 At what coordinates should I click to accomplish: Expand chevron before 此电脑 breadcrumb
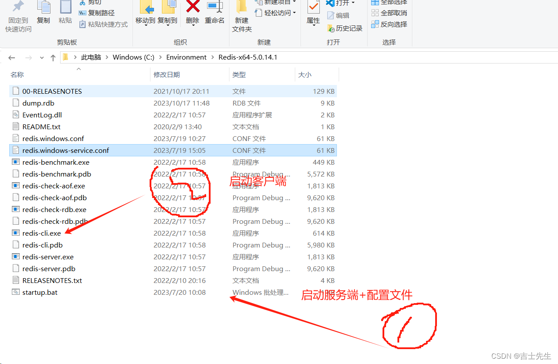click(75, 57)
